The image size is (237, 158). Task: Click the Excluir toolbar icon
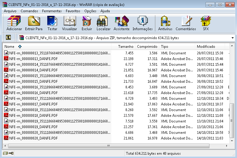tap(87, 21)
